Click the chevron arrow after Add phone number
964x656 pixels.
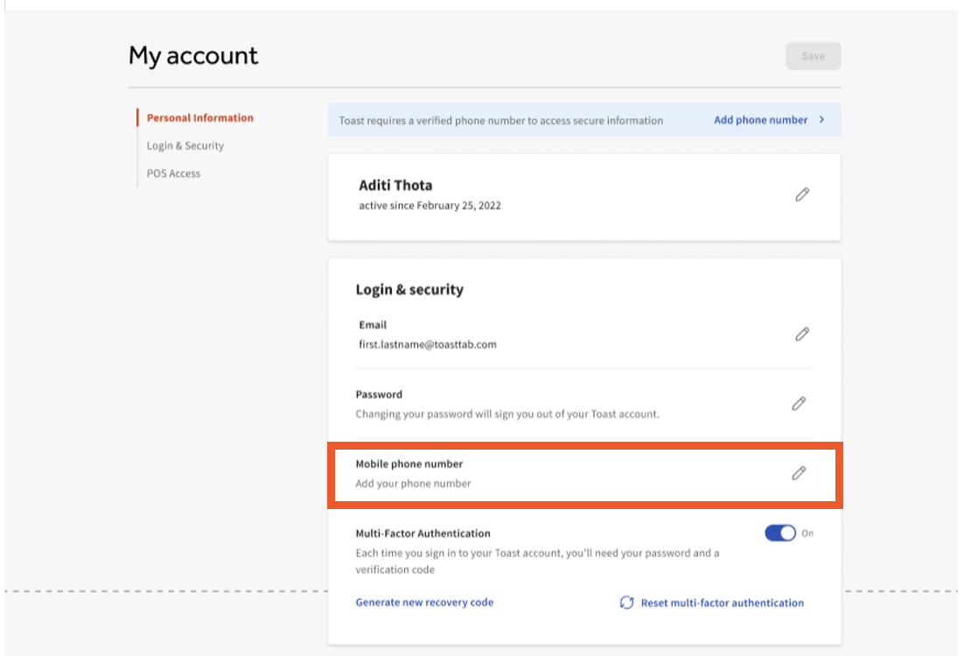tap(821, 120)
